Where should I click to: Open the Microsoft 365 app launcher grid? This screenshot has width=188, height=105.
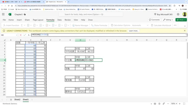pos(3,14)
